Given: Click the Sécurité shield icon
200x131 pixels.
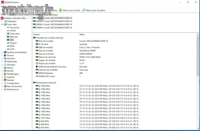Looking at the screenshot, I should 5,80.
